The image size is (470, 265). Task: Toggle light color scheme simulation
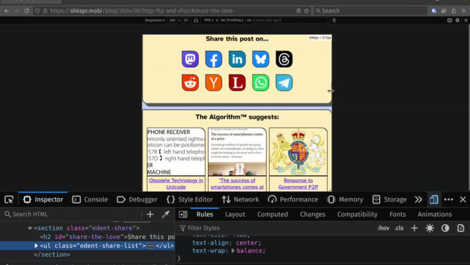(x=430, y=228)
